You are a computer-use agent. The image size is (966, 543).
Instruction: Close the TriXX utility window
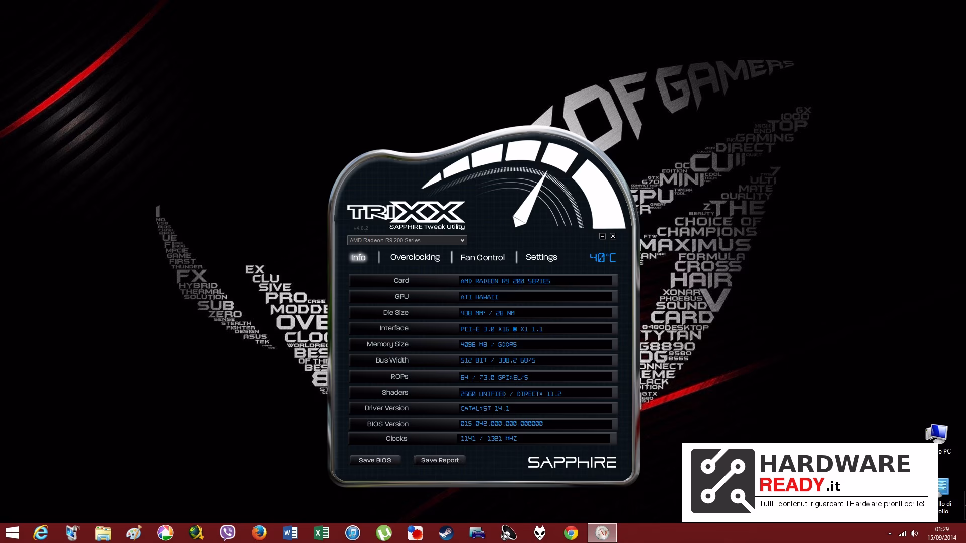613,236
